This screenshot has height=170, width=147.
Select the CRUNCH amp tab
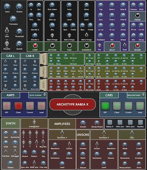click(x=43, y=72)
